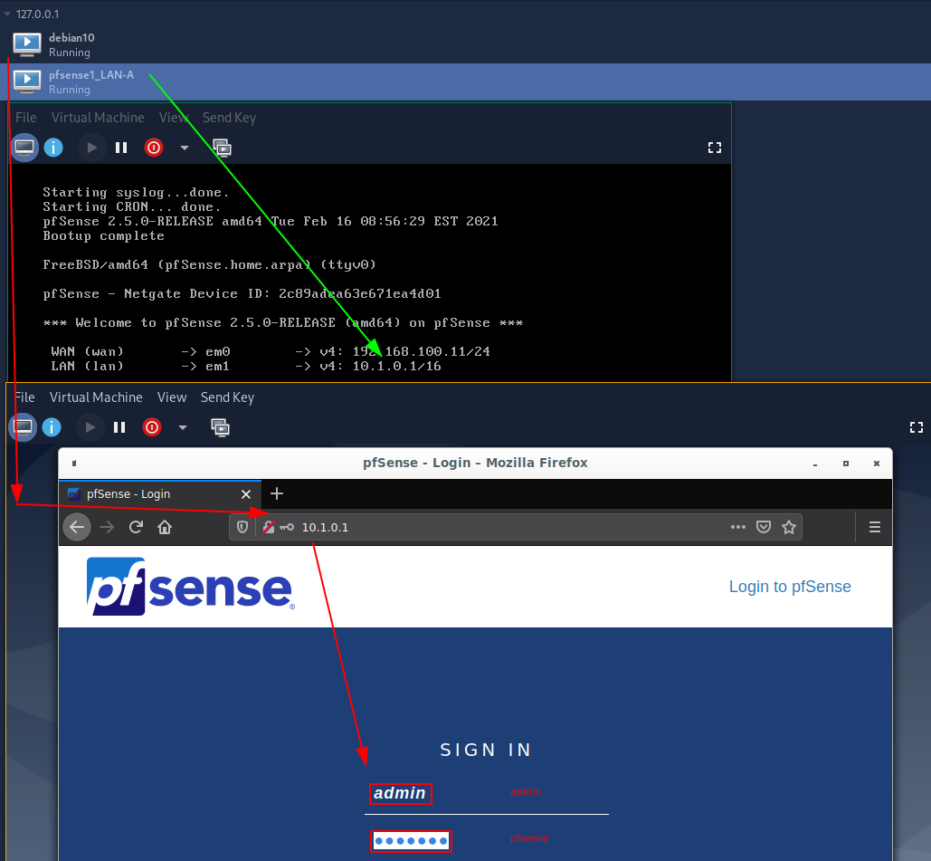Click the 10.1.0.1 address bar
The height and width of the screenshot is (861, 931).
[516, 527]
